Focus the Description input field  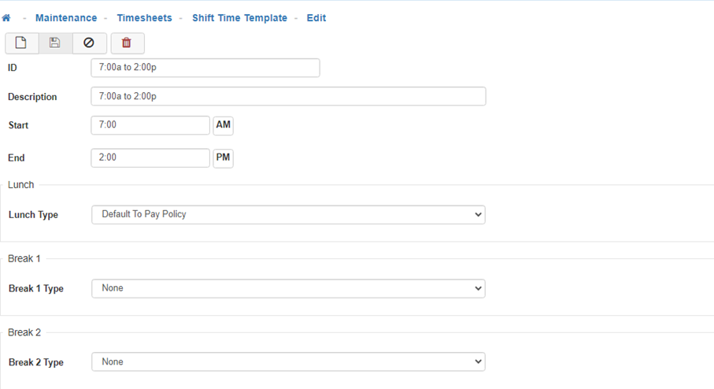pyautogui.click(x=288, y=96)
